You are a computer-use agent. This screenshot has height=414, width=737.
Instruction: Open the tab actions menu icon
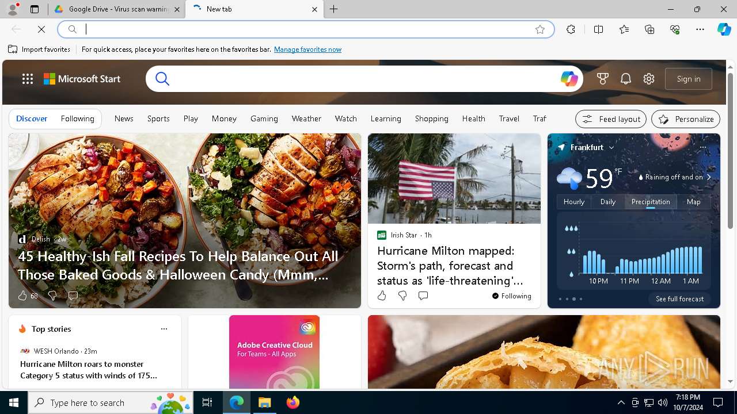pyautogui.click(x=35, y=9)
